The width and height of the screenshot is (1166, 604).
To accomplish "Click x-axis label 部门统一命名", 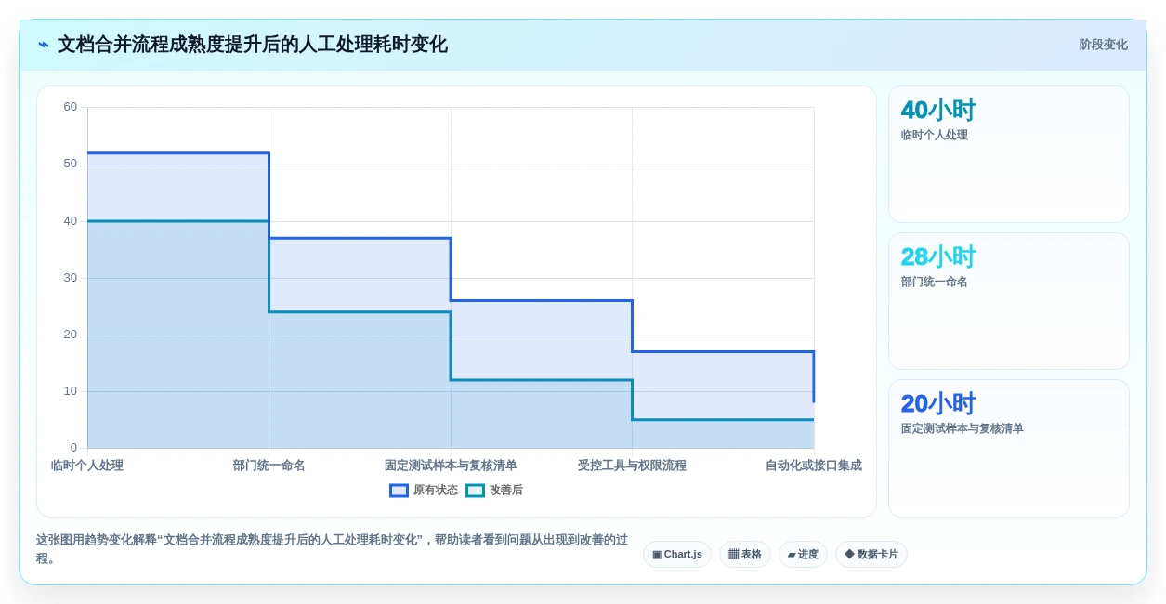I will click(269, 466).
